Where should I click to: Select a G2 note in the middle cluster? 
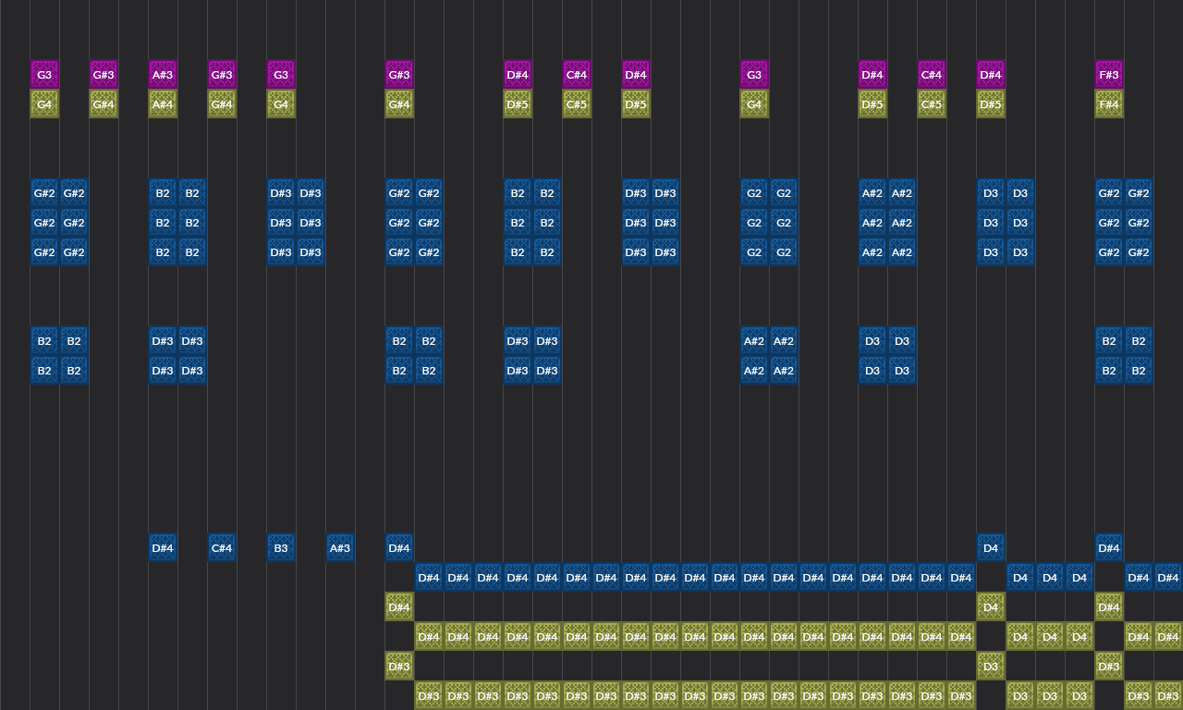point(753,192)
